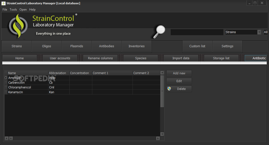Open the Open menu

pos(23,10)
